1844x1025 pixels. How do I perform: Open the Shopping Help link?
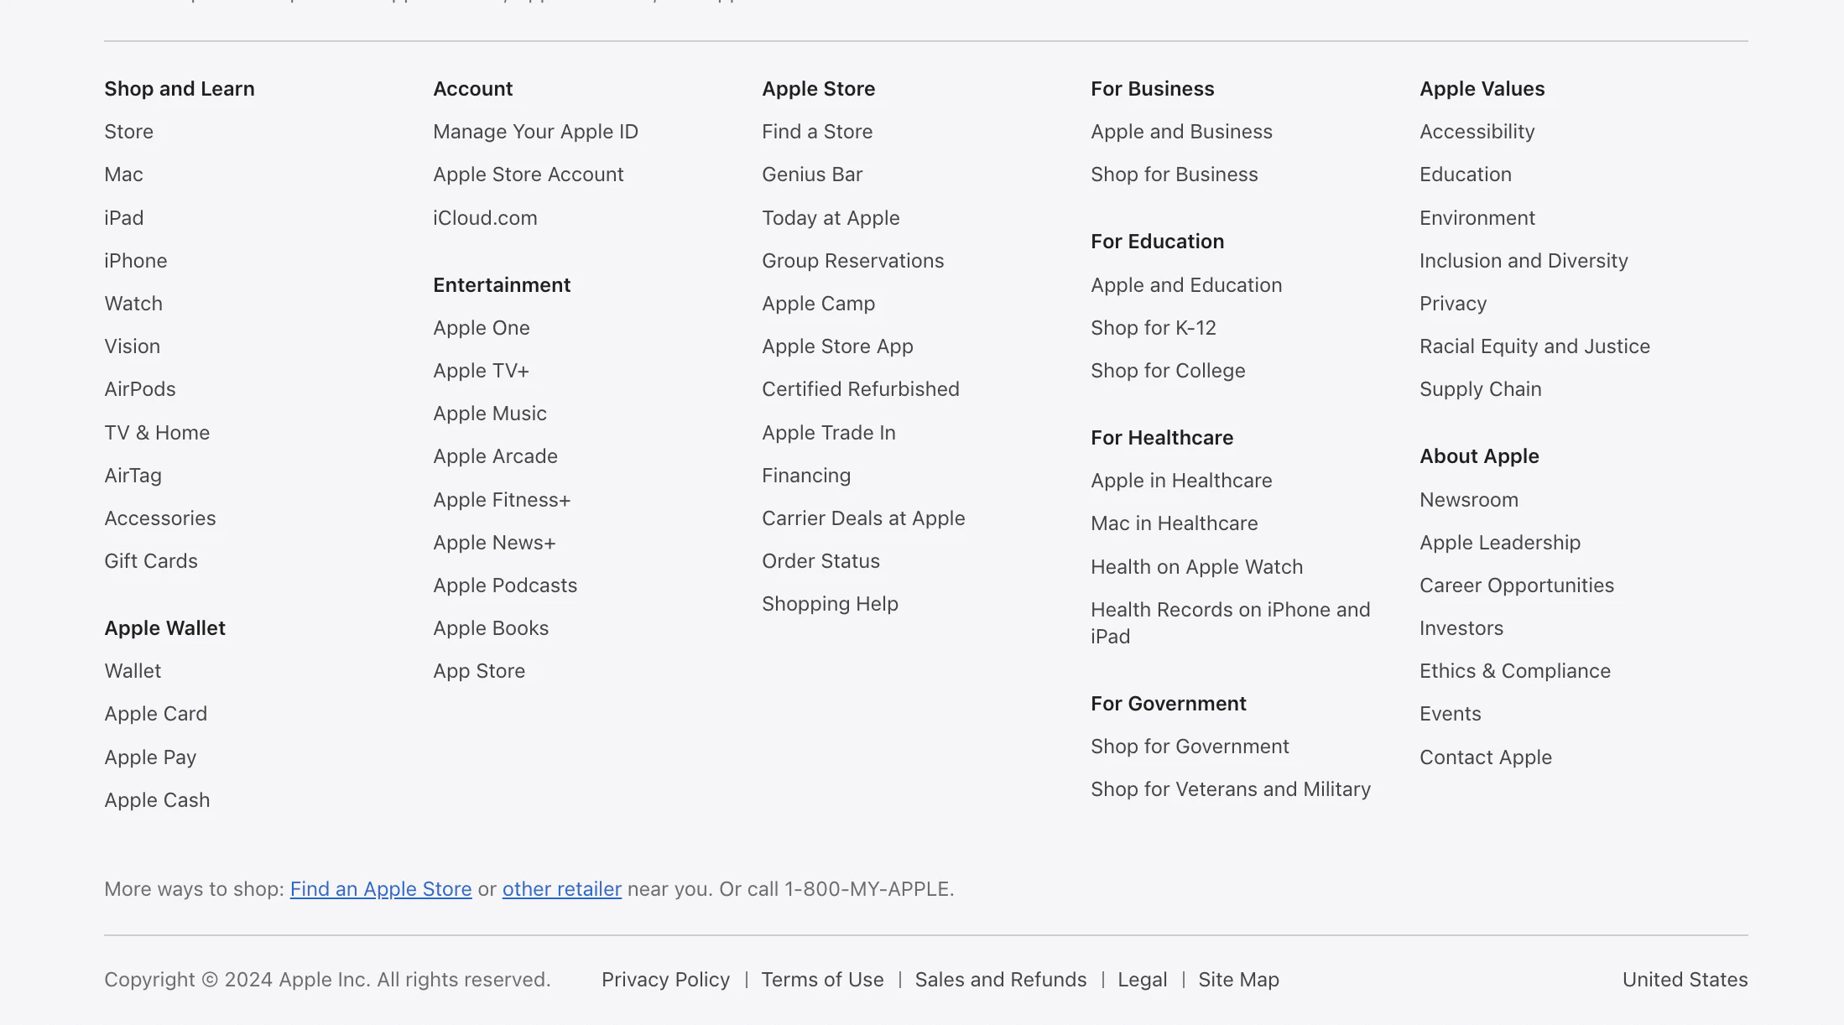click(x=830, y=604)
